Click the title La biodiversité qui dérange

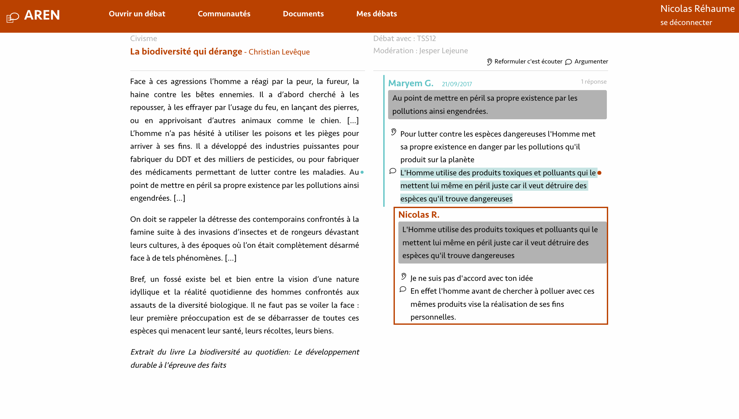(186, 51)
